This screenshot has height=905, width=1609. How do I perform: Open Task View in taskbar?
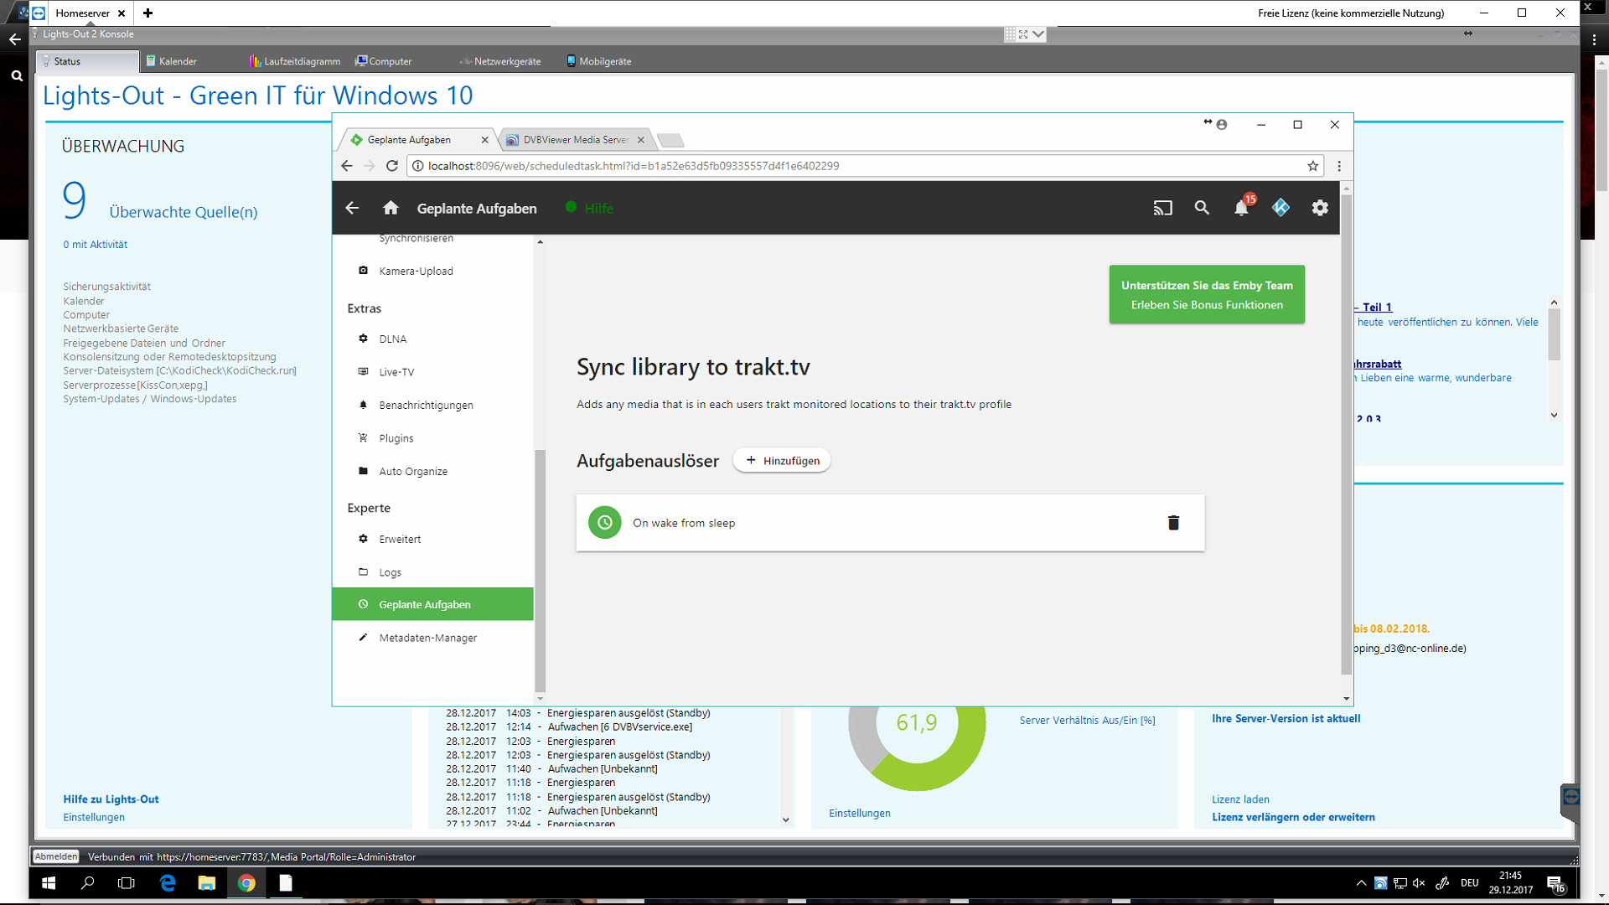[x=127, y=883]
